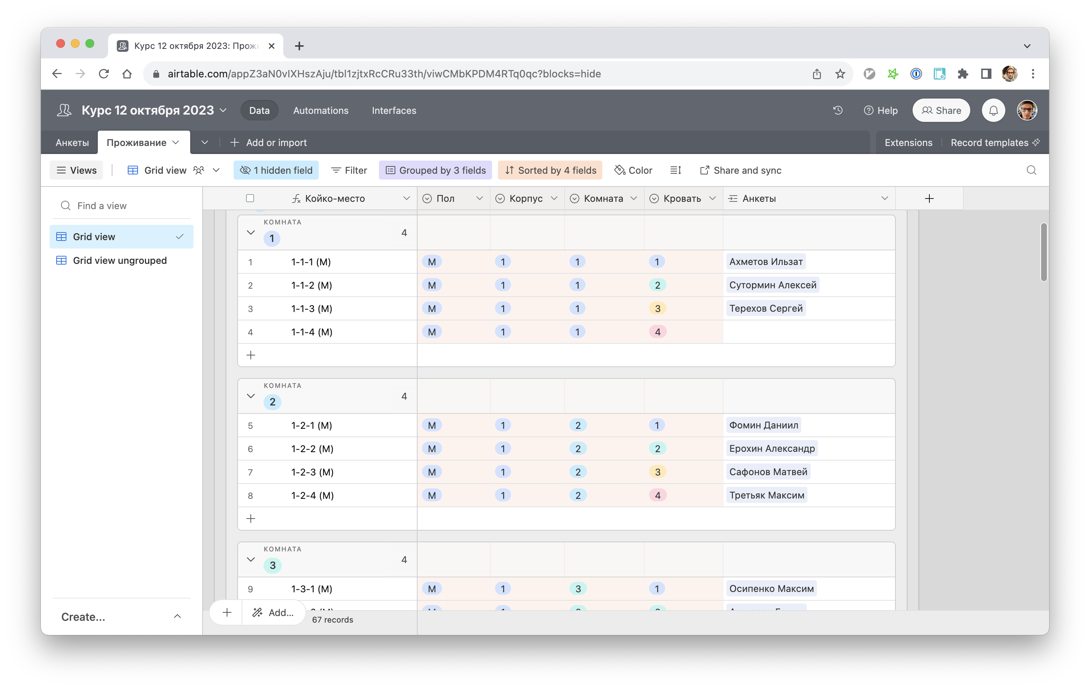Click the yellow Кровать 3 tag in row 3

[x=658, y=308]
